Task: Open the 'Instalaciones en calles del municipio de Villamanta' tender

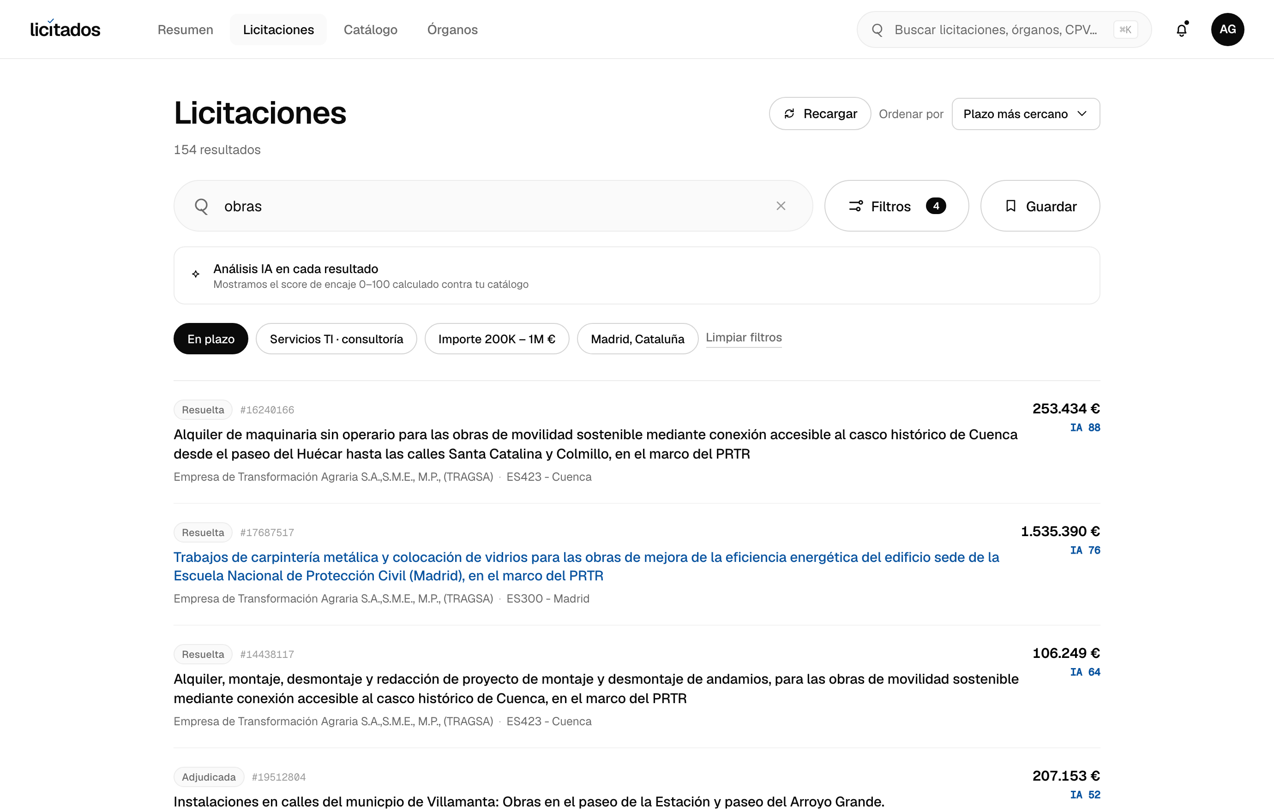Action: (529, 801)
